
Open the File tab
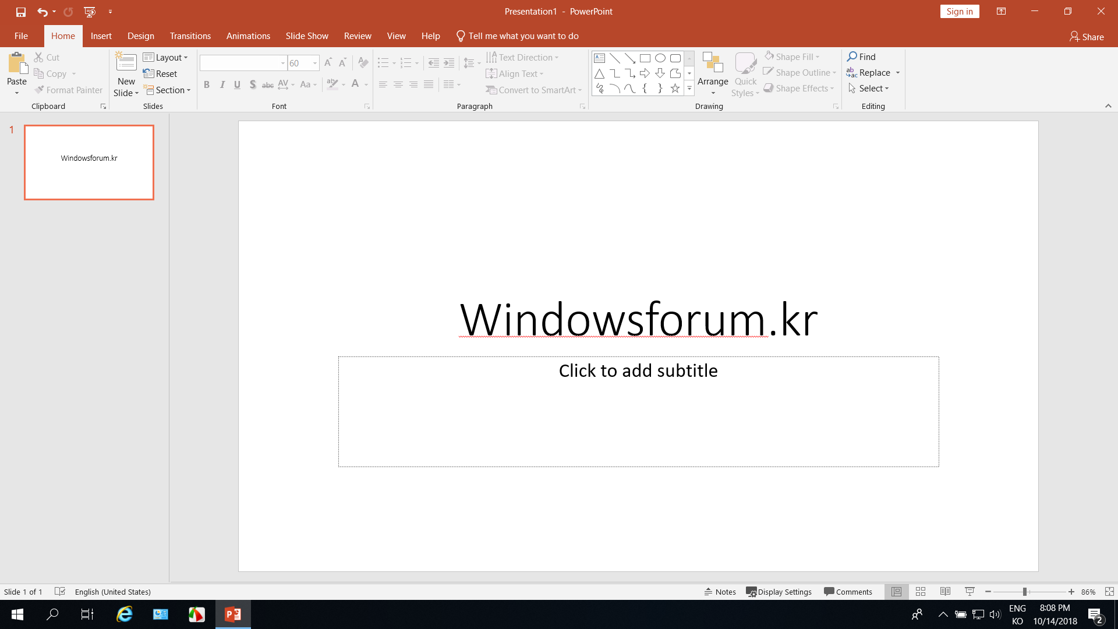click(x=21, y=36)
